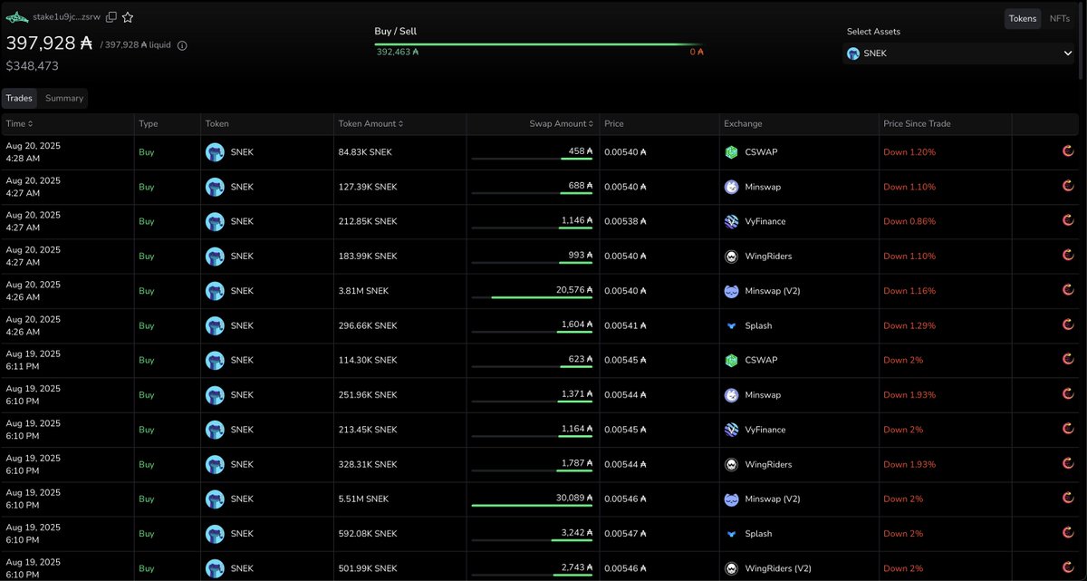Click Minswap (V2) icon in 20,576 ₳ row
The width and height of the screenshot is (1087, 581).
click(731, 291)
